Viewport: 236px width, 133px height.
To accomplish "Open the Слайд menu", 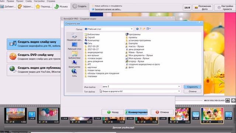I will 28,1.
